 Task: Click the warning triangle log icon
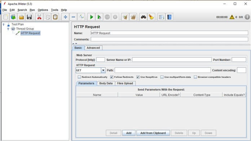[x=232, y=17]
